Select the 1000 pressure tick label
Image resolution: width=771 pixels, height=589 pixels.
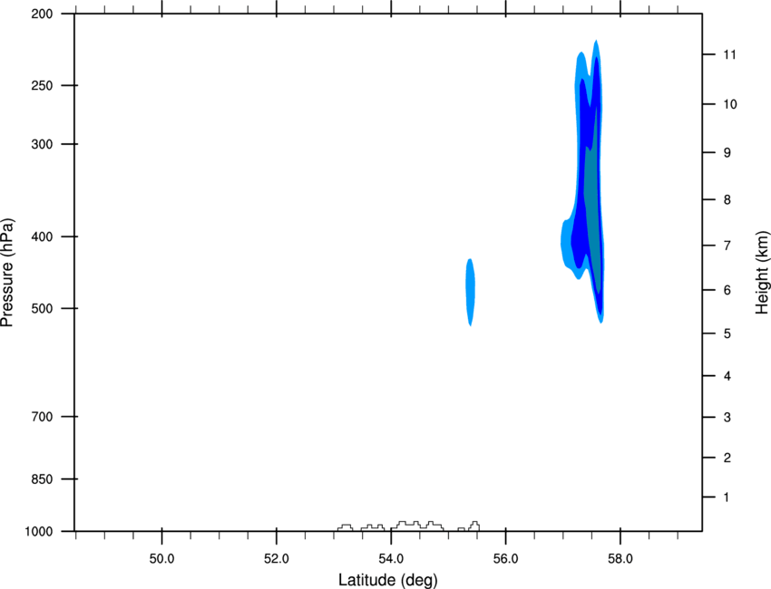click(38, 532)
